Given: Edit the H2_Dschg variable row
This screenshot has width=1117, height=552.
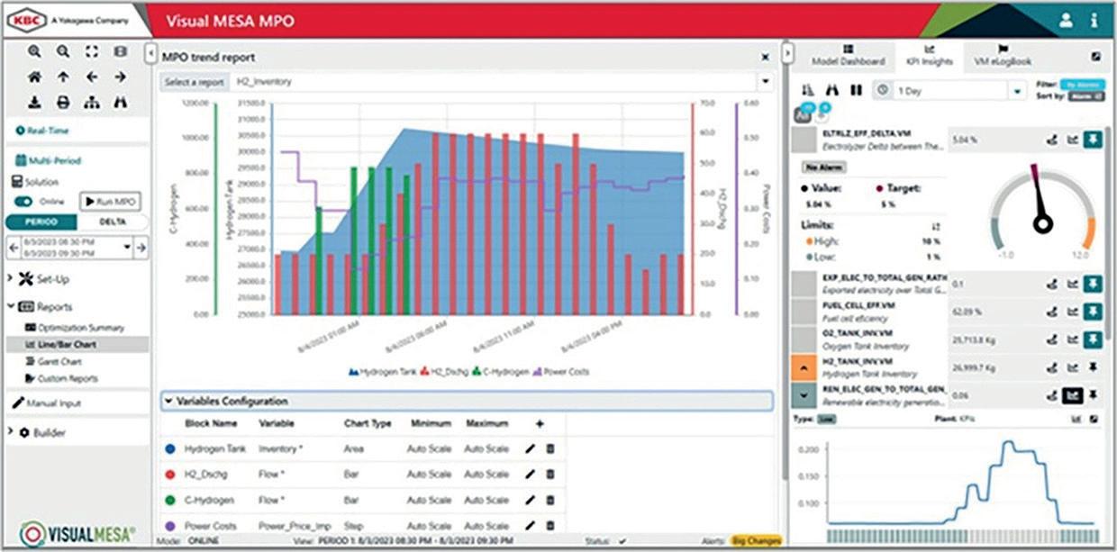Looking at the screenshot, I should 530,474.
